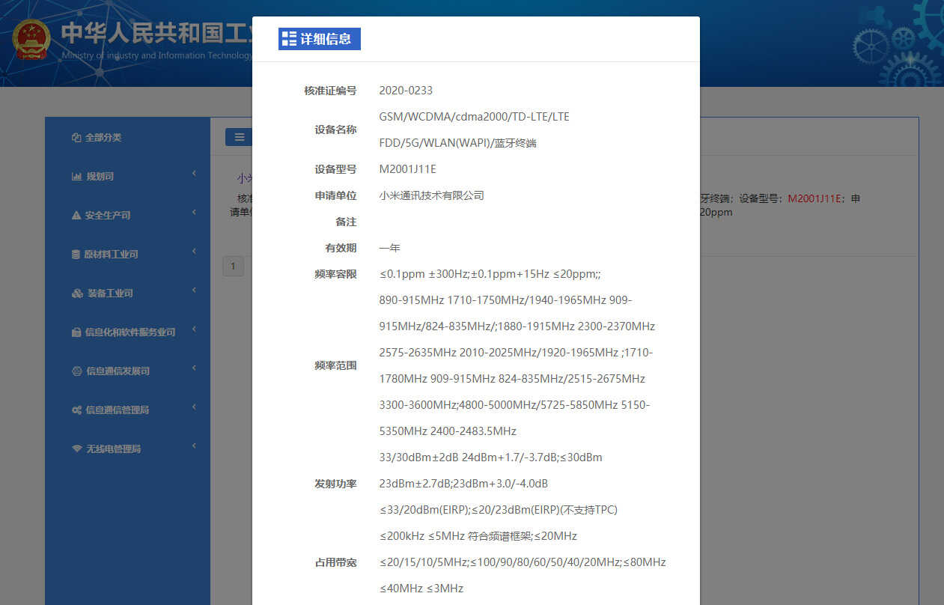944x605 pixels.
Task: Click the cubes icon next to 装备工业司
Action: click(77, 294)
